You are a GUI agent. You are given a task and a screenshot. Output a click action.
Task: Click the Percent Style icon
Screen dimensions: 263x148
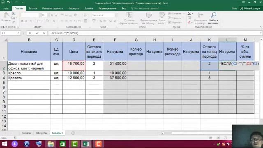[101, 21]
